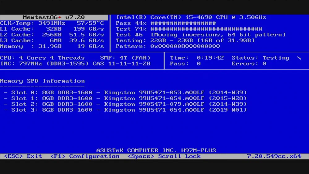Click the 7.20.549cc.x64 build version
Image resolution: width=309 pixels, height=174 pixels.
click(274, 156)
